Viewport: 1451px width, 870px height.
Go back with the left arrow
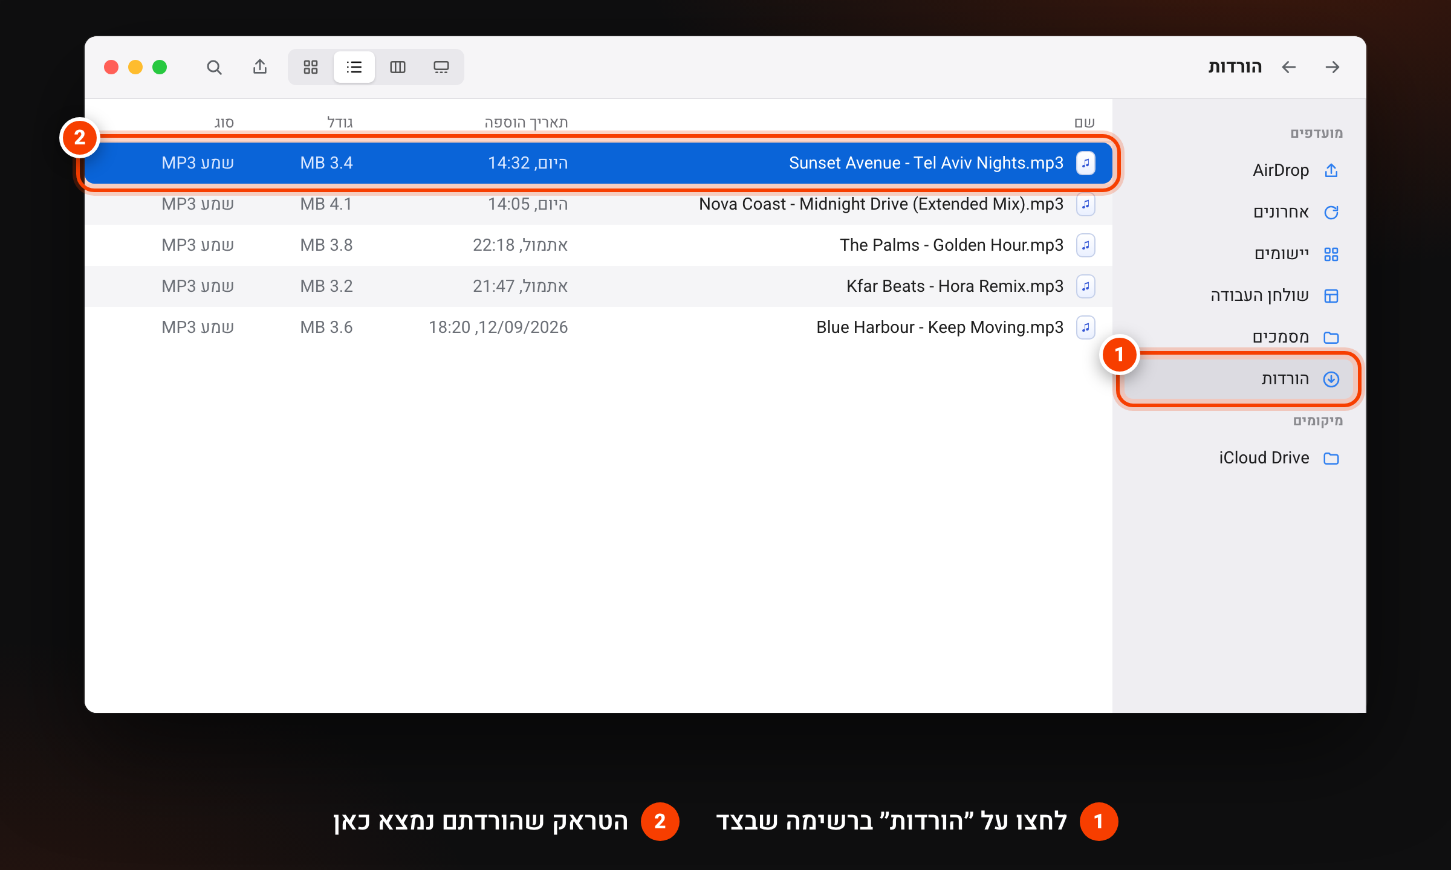point(1289,67)
